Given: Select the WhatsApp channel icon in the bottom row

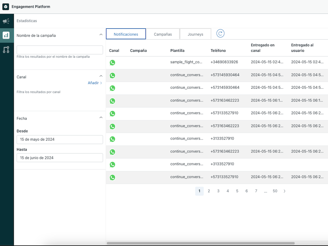Looking at the screenshot, I should tap(112, 177).
